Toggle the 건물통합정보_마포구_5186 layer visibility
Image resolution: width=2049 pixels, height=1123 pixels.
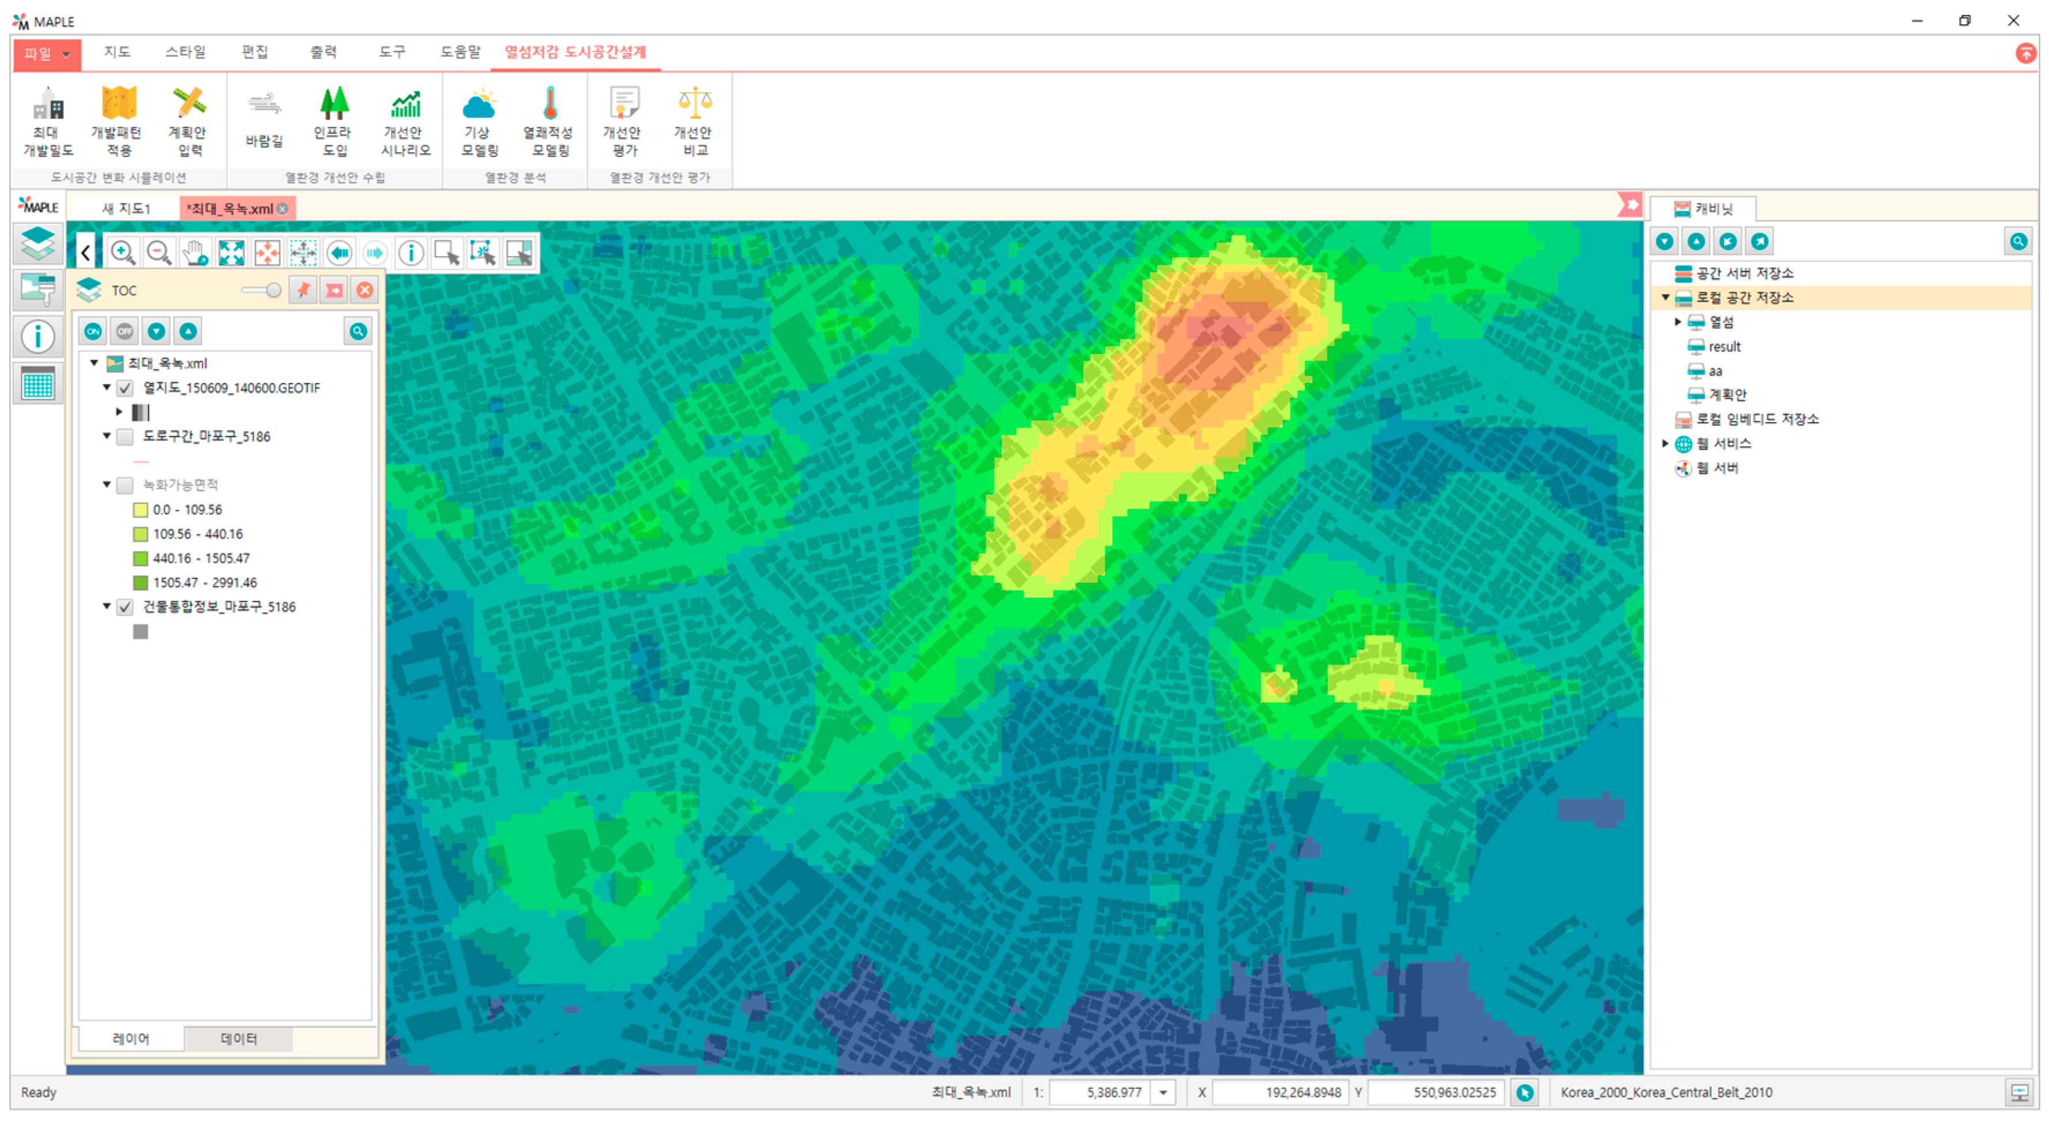[x=125, y=607]
